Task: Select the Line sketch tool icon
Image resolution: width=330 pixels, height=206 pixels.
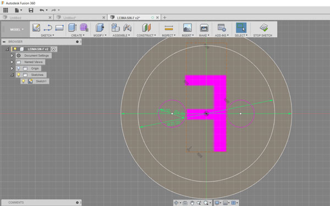Action: click(48, 27)
